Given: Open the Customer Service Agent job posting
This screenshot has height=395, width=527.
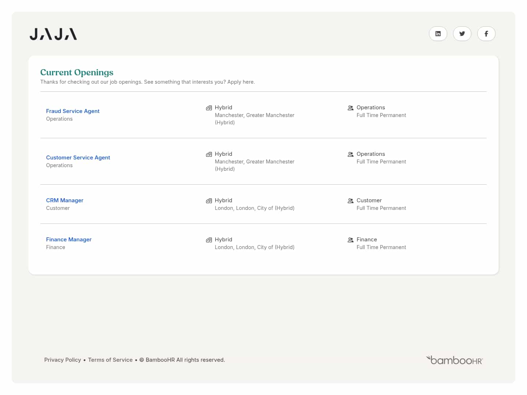Looking at the screenshot, I should pyautogui.click(x=78, y=158).
